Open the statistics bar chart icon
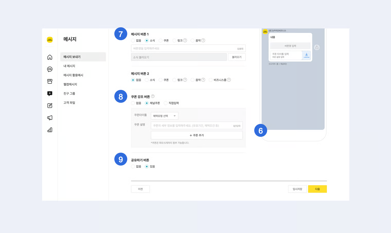The width and height of the screenshot is (391, 233). (50, 130)
